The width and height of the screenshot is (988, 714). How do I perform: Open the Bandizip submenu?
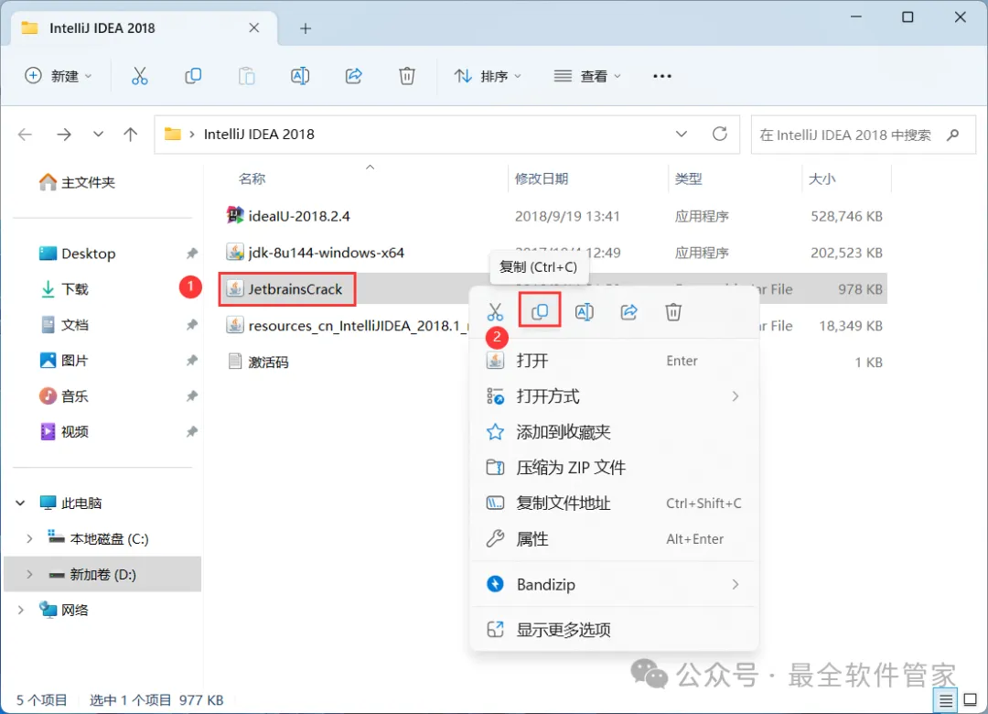tap(615, 585)
